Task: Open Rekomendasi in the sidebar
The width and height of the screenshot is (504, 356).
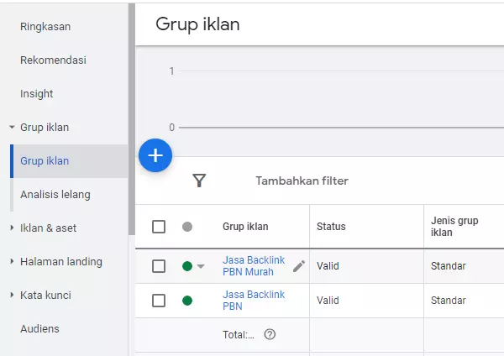Action: pyautogui.click(x=54, y=60)
